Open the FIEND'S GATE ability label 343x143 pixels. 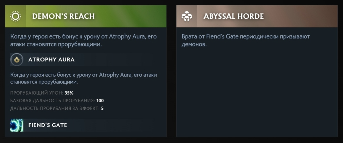click(x=48, y=125)
